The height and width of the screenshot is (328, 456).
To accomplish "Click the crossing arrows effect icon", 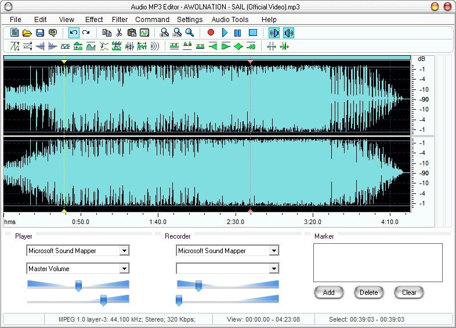I will (x=27, y=46).
